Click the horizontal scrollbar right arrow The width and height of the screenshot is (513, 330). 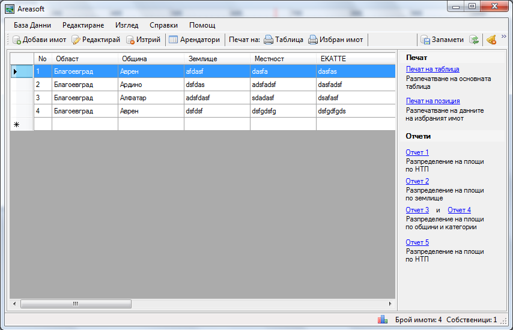(391, 304)
